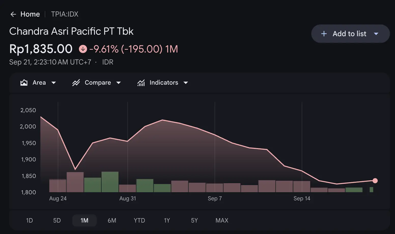Show the MAX time range
Screen dimensions: 395x234
pos(222,220)
